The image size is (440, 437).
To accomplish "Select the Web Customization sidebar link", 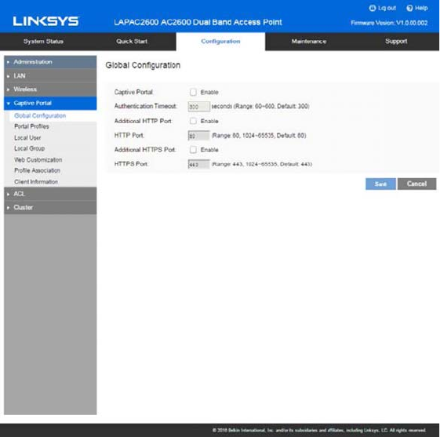I will pos(38,160).
